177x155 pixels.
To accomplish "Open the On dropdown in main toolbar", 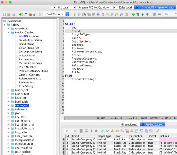I will pos(170,14).
